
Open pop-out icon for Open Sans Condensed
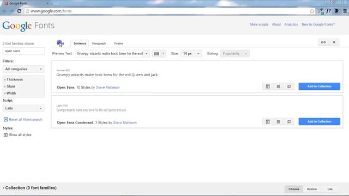coord(289,121)
